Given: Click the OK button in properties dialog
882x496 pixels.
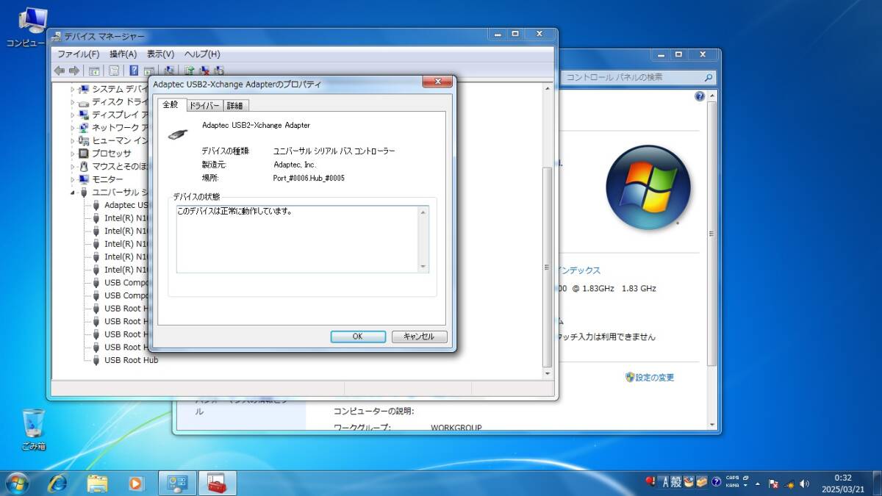Looking at the screenshot, I should (358, 337).
